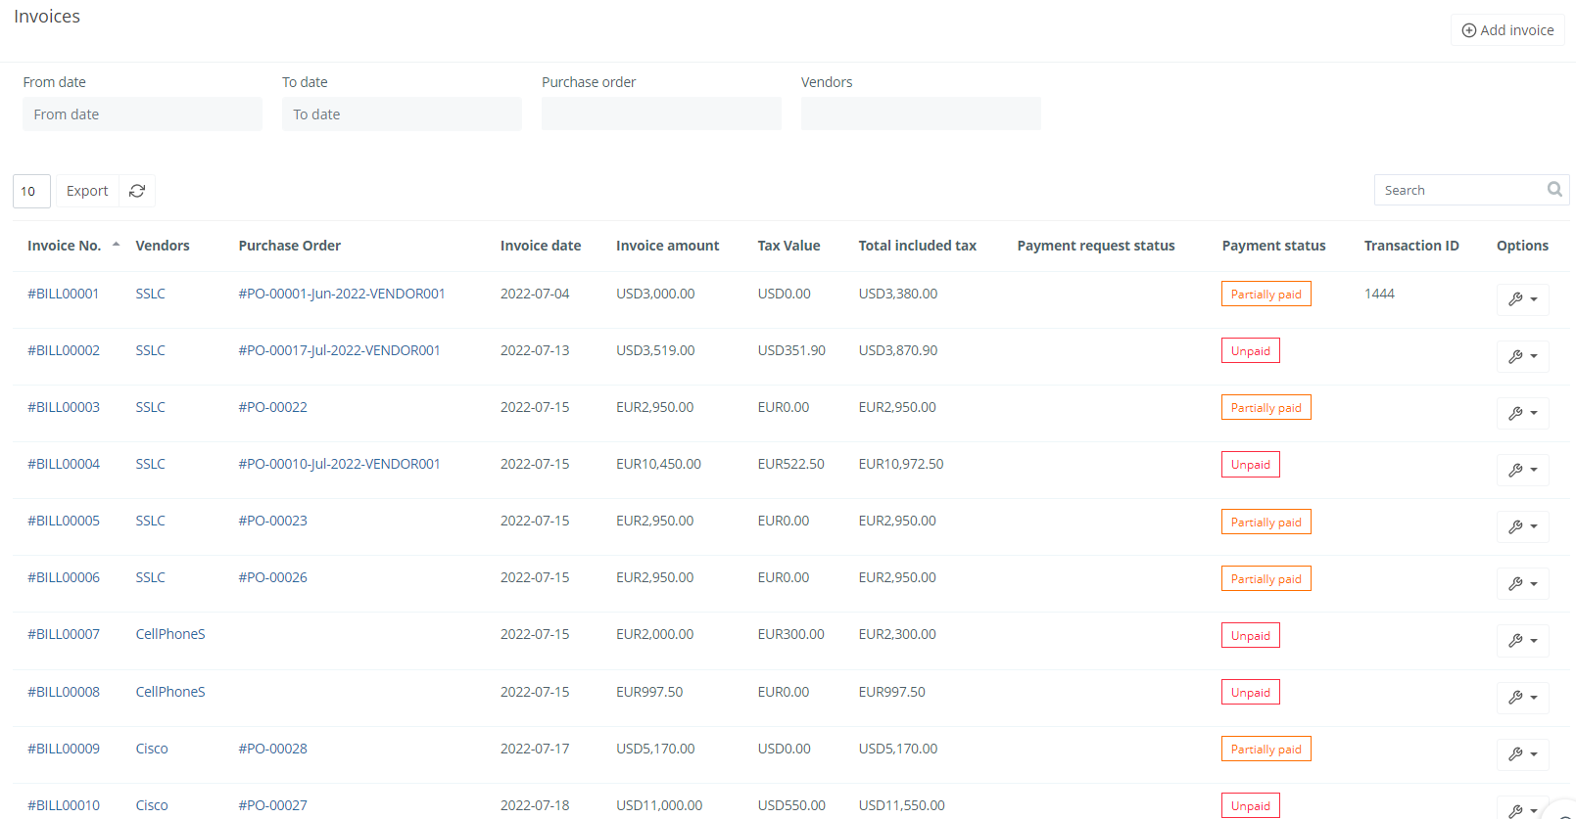Open wrench options for #BILL00007

[1522, 641]
